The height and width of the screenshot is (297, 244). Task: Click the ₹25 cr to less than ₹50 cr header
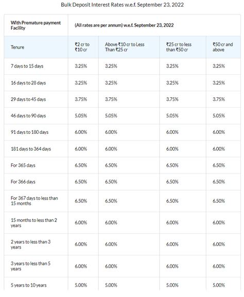pyautogui.click(x=179, y=47)
